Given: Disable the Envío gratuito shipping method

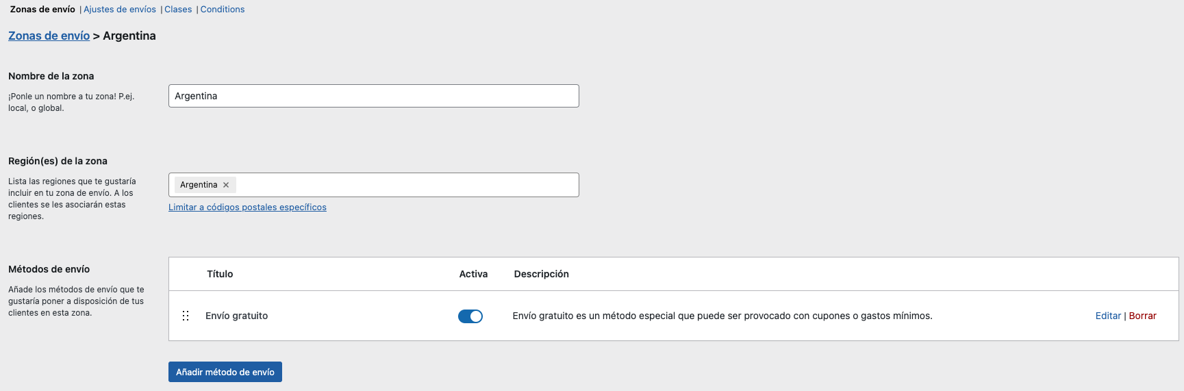Looking at the screenshot, I should (470, 316).
